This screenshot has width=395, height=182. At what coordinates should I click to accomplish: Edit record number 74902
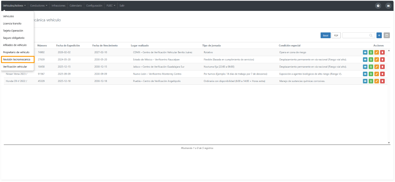pos(377,52)
